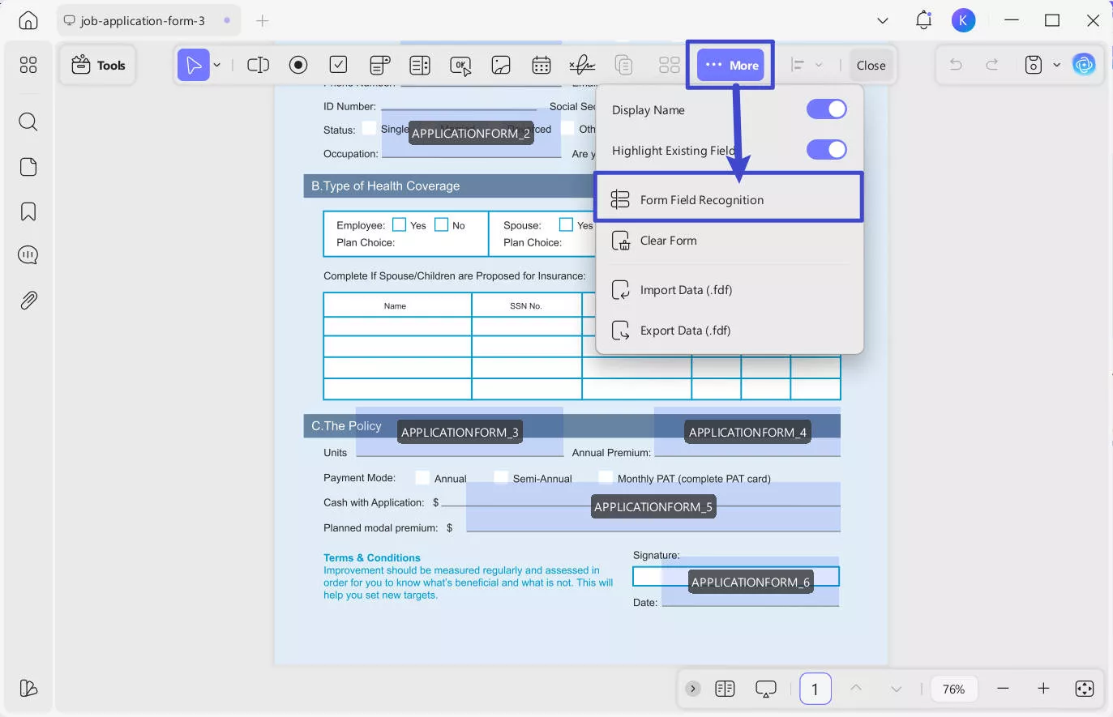Disable Highlight Existing Fields
Viewport: 1113px width, 717px height.
[x=826, y=149]
